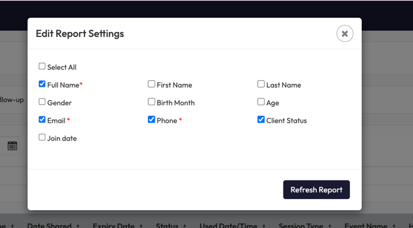Check the Last Name option
Screen dimensions: 413x228
pyautogui.click(x=261, y=84)
